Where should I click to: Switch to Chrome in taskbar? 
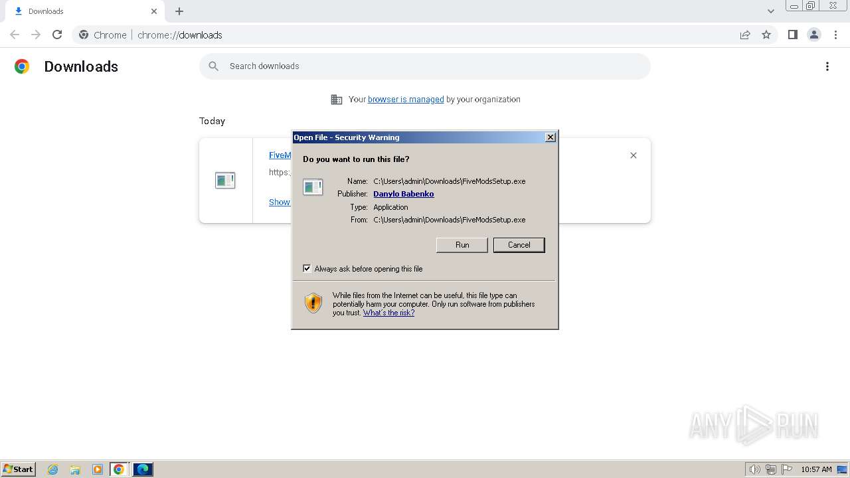coord(119,469)
